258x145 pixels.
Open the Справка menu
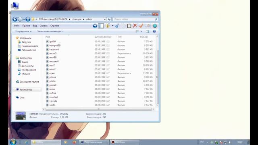coord(55,26)
